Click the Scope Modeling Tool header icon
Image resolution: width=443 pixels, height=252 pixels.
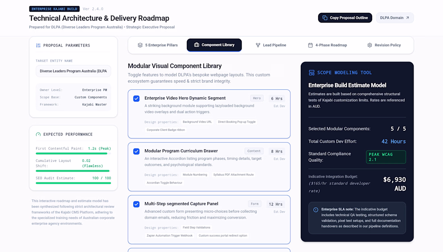pyautogui.click(x=311, y=72)
